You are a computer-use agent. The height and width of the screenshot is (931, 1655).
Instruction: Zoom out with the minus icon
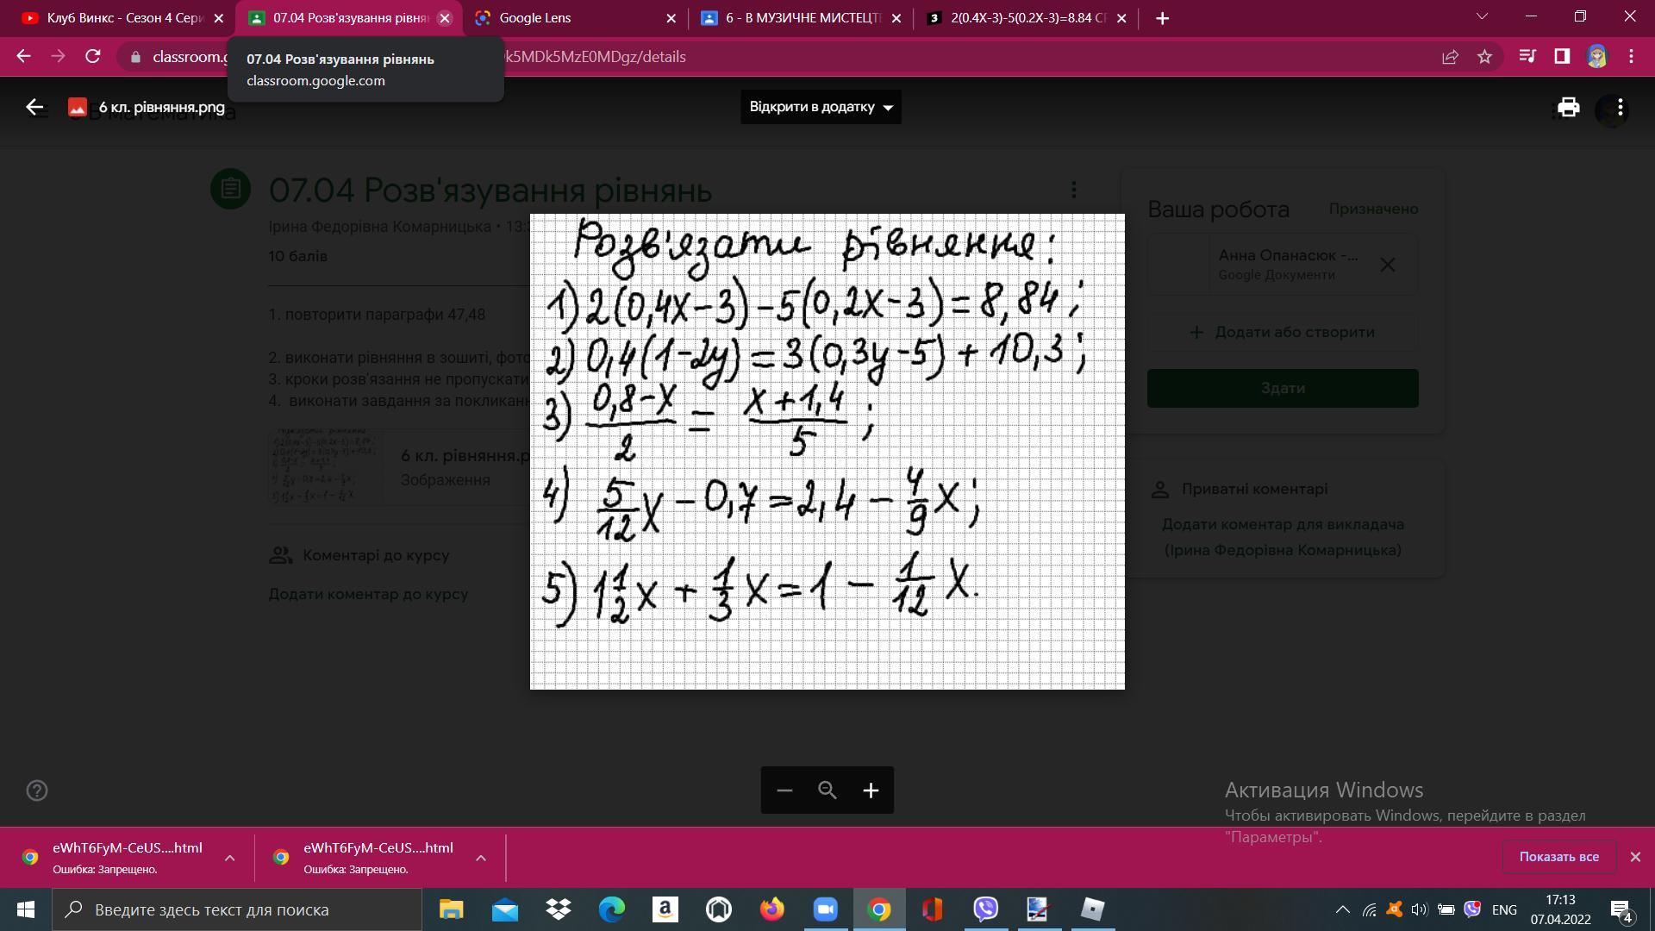[x=784, y=790]
